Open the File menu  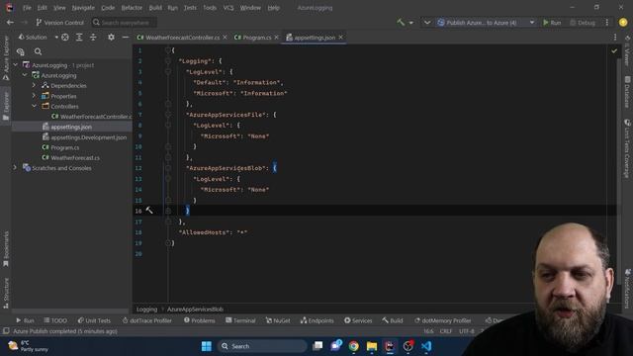tap(27, 8)
